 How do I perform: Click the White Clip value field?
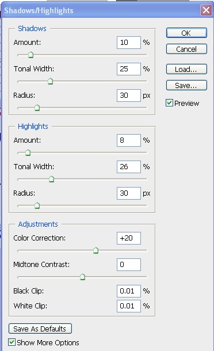point(129,306)
